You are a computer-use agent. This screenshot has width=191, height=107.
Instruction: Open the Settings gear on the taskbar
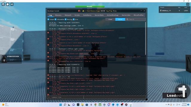pos(104,105)
